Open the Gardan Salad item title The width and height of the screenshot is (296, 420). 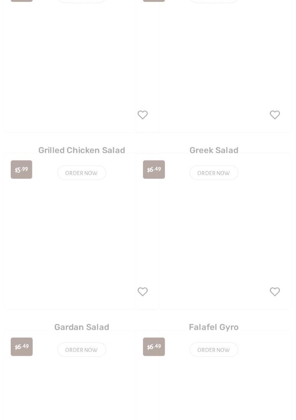pos(81,327)
